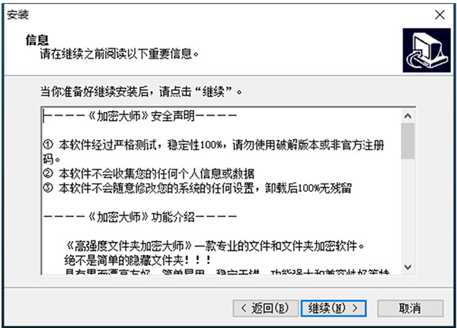Click the 《加密大师》安全声明 heading line
The width and height of the screenshot is (457, 328).
[140, 116]
